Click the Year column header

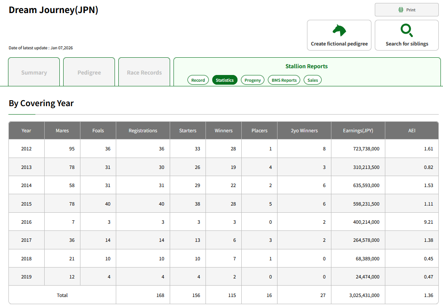click(26, 131)
